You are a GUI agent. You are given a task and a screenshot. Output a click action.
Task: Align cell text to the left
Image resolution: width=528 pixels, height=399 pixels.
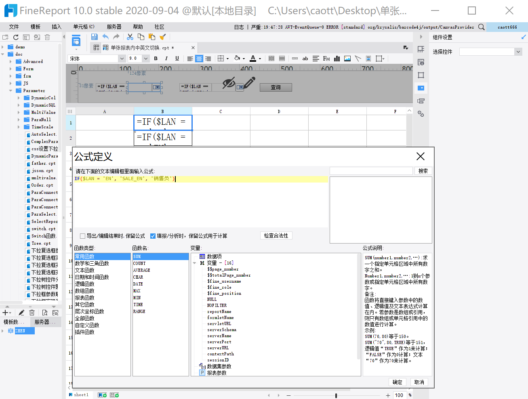[x=190, y=59]
